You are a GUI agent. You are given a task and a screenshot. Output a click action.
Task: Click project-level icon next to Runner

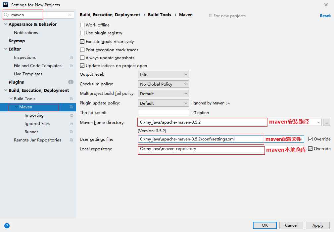tap(72, 132)
